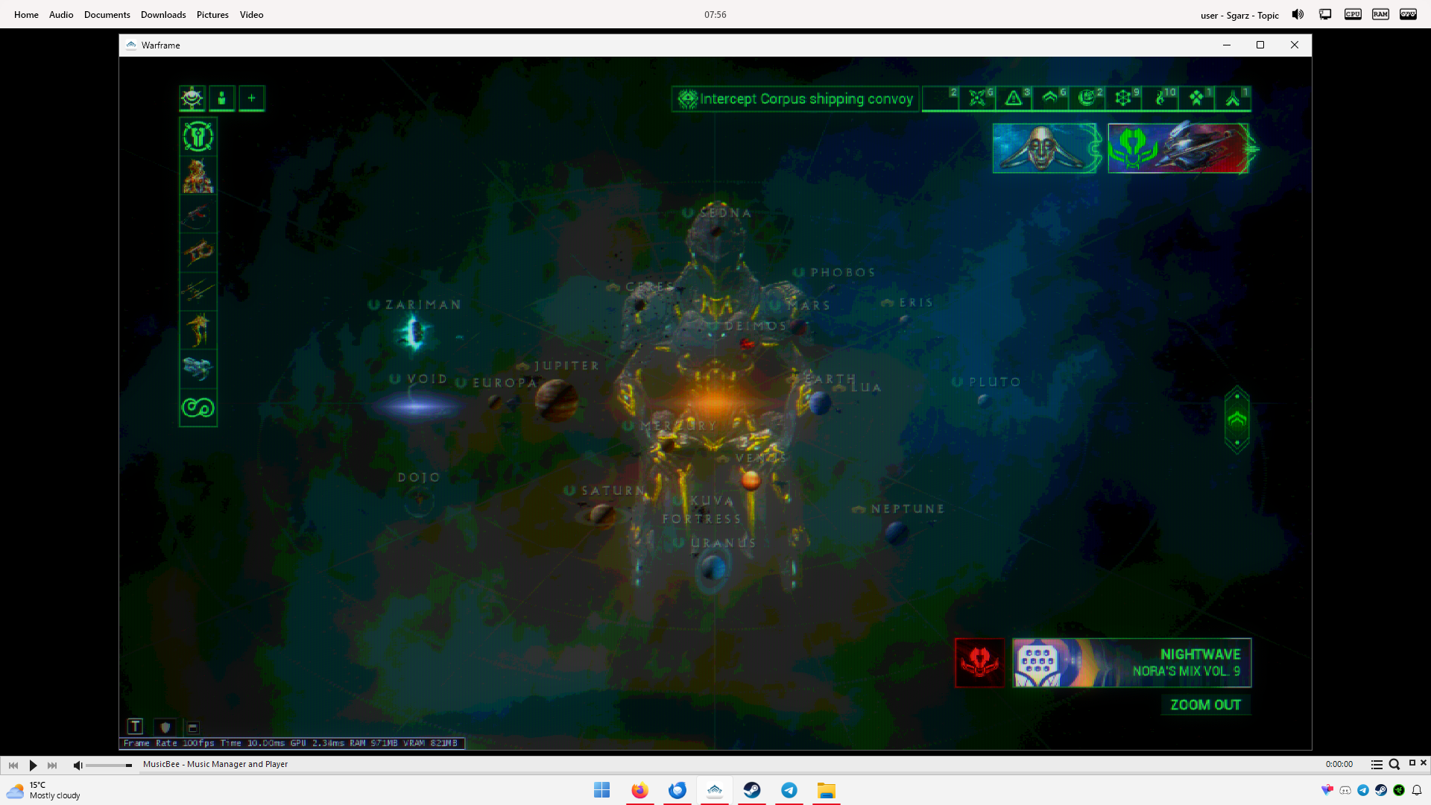Viewport: 1431px width, 805px height.
Task: Click the alerts triangle warning icon
Action: pos(1013,98)
